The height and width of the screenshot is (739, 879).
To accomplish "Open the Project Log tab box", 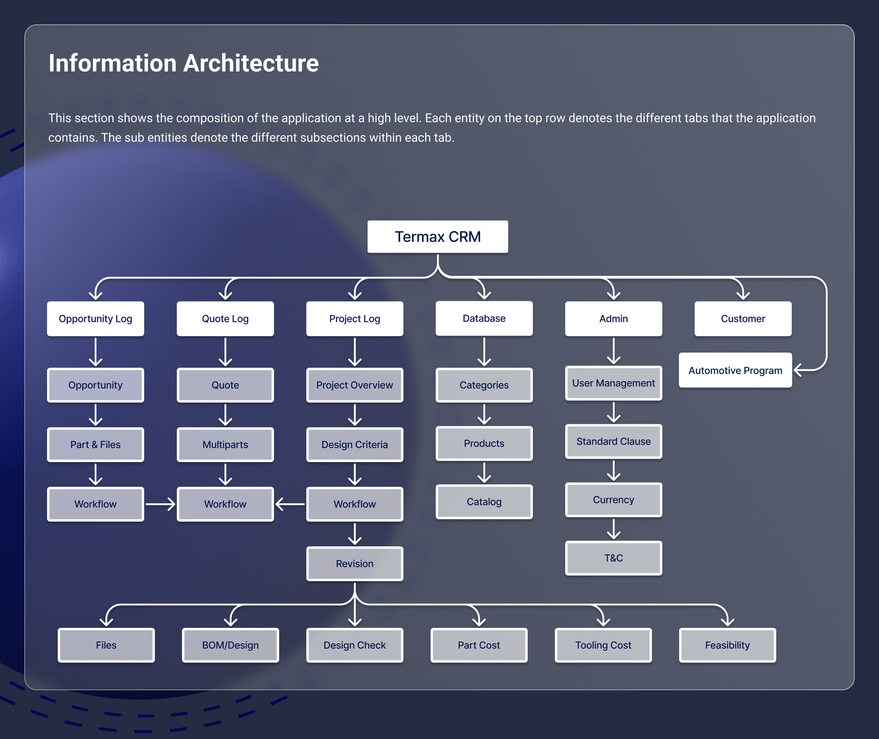I will [x=355, y=319].
